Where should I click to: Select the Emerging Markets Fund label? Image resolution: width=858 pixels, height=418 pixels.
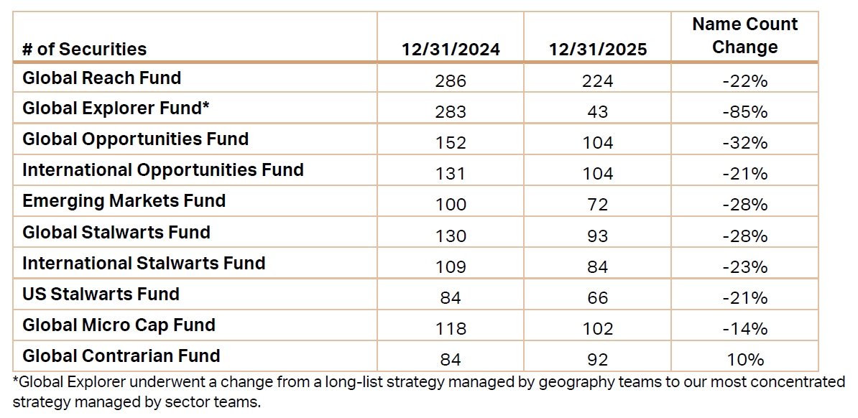point(124,201)
